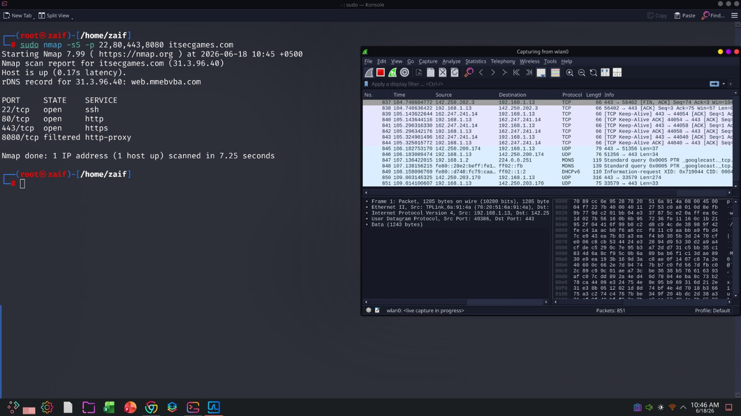
Task: Click Split View in Konsole
Action: tap(56, 16)
